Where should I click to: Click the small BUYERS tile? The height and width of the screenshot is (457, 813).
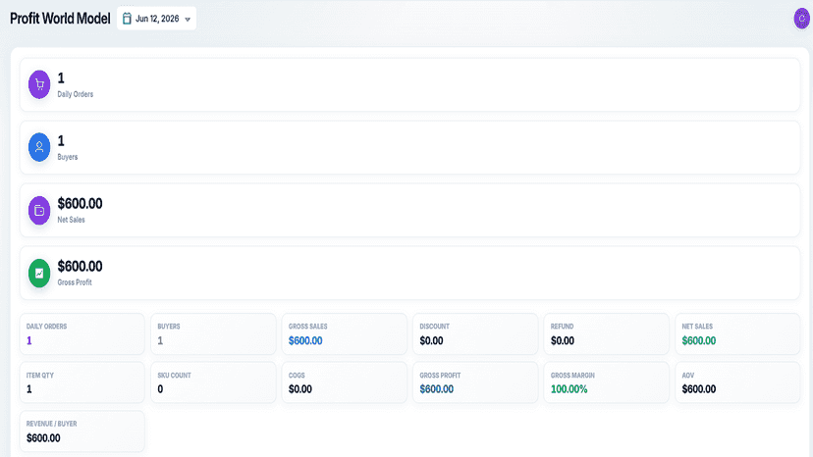[213, 333]
